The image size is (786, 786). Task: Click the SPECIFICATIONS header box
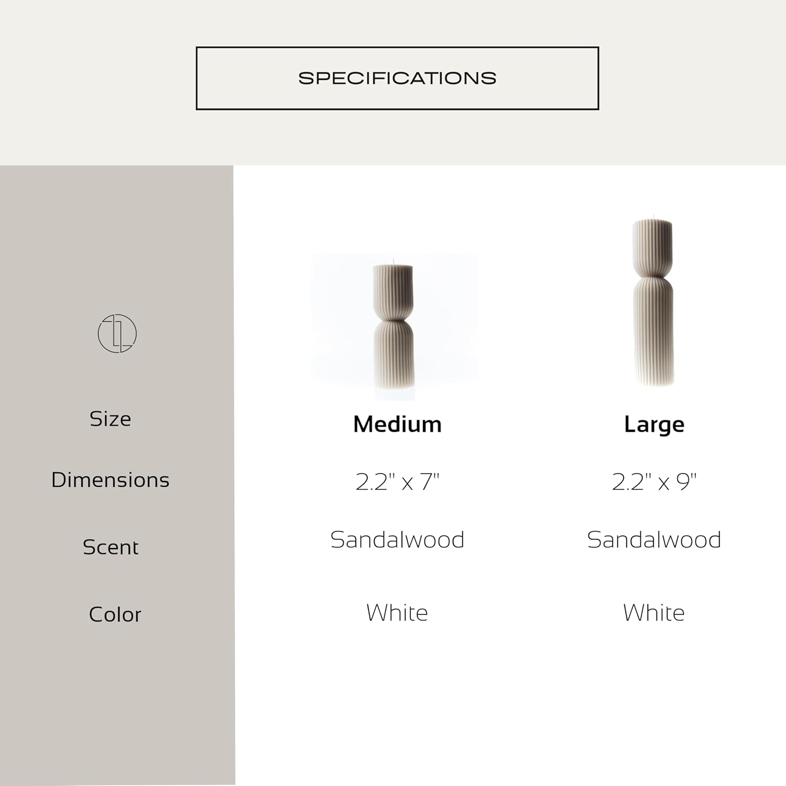point(397,78)
